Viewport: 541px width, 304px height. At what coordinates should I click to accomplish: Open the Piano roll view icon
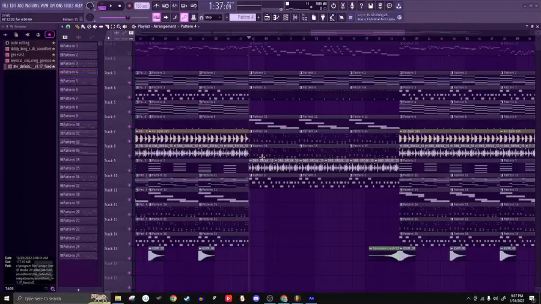277,17
